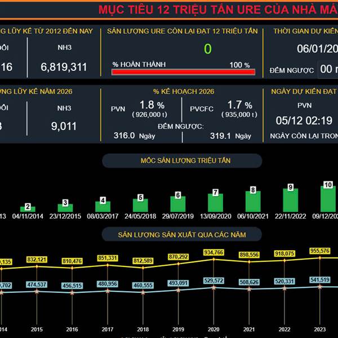Click the milestone date 06/10/2021

click(x=253, y=216)
